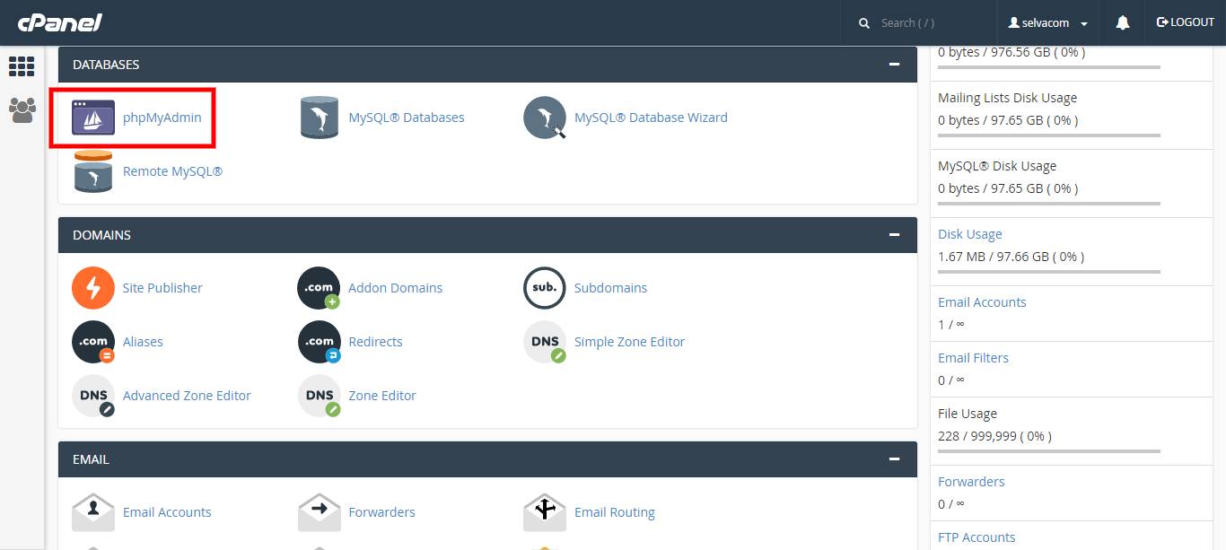The image size is (1226, 550).
Task: Open the Remote MySQL link
Action: click(x=172, y=171)
